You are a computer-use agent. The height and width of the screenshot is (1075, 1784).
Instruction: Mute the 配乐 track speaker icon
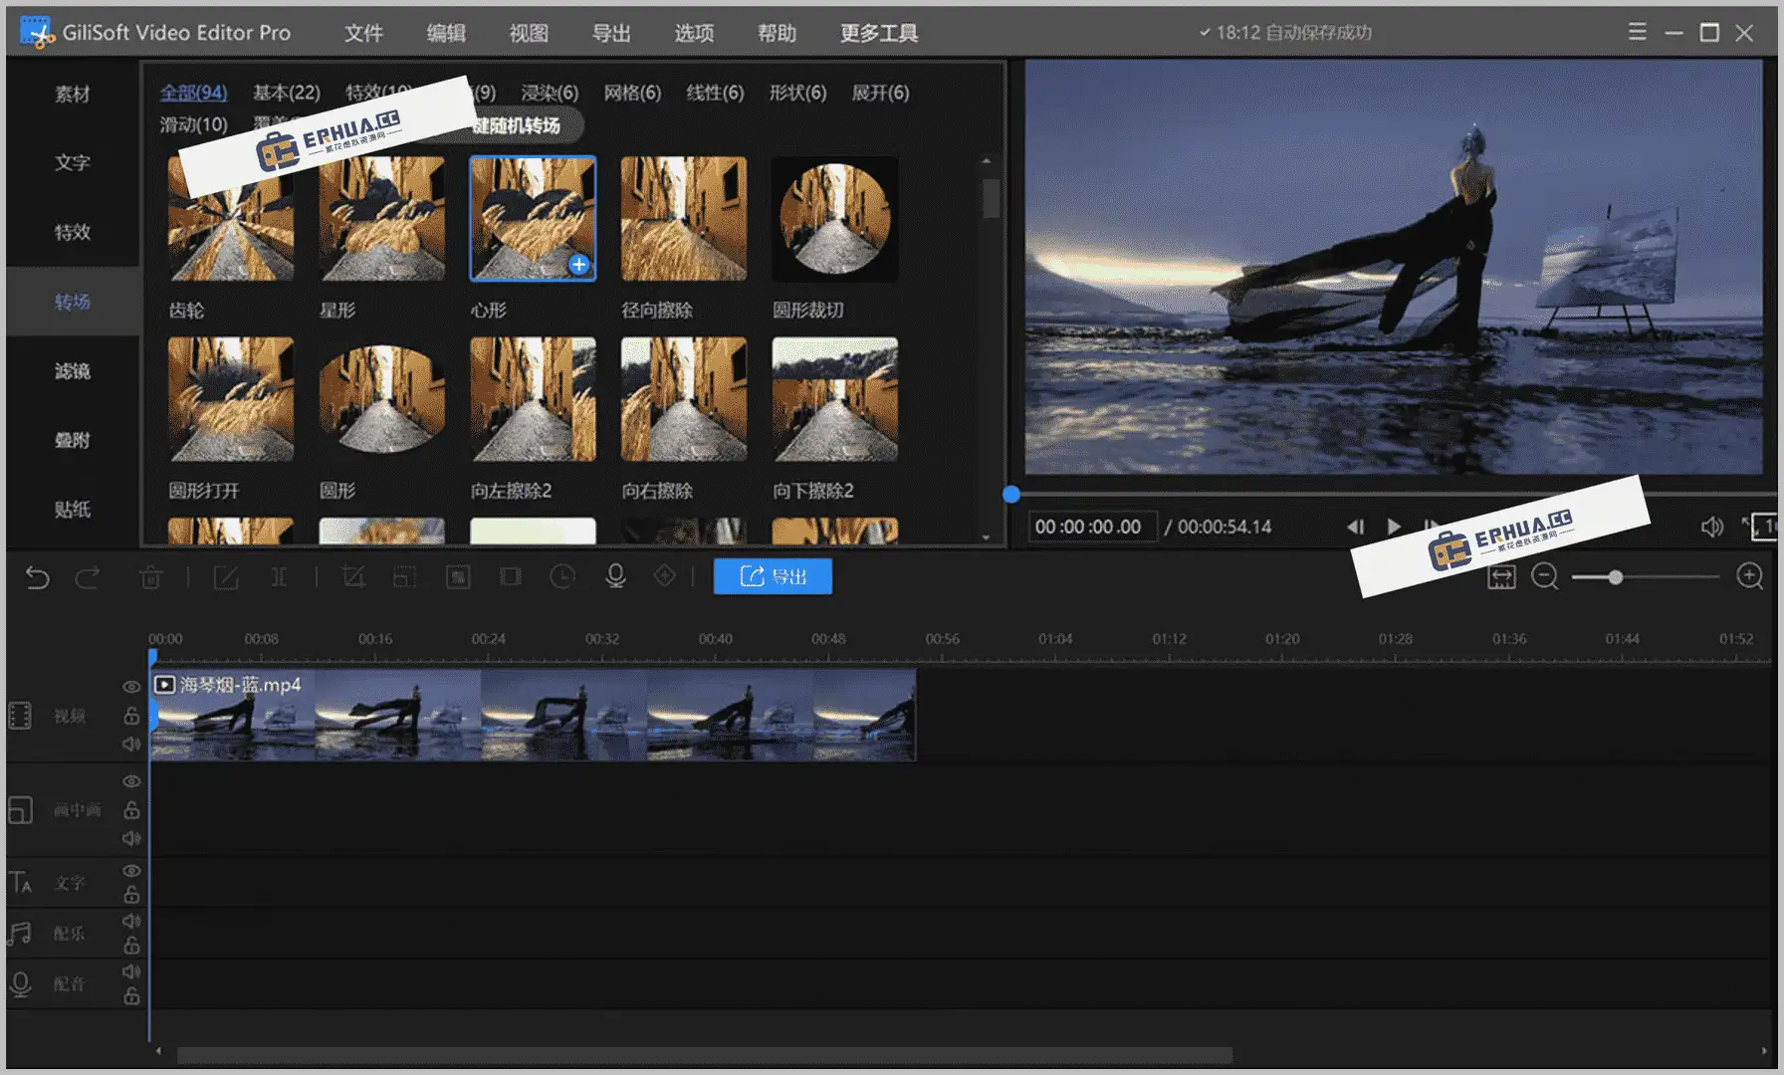[x=130, y=921]
